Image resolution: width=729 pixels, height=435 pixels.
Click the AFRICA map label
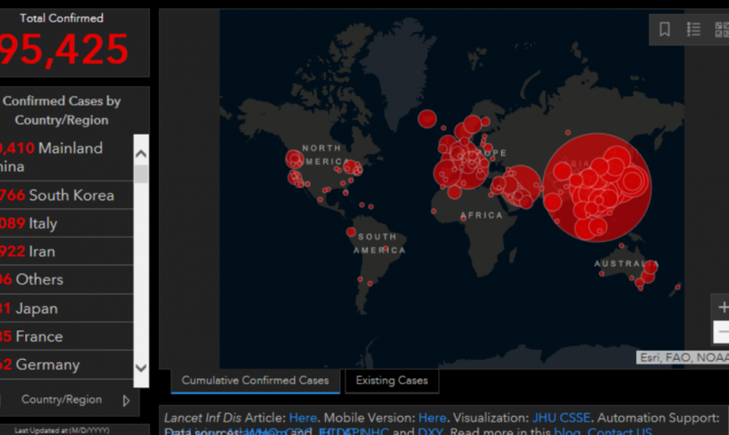[x=482, y=216]
